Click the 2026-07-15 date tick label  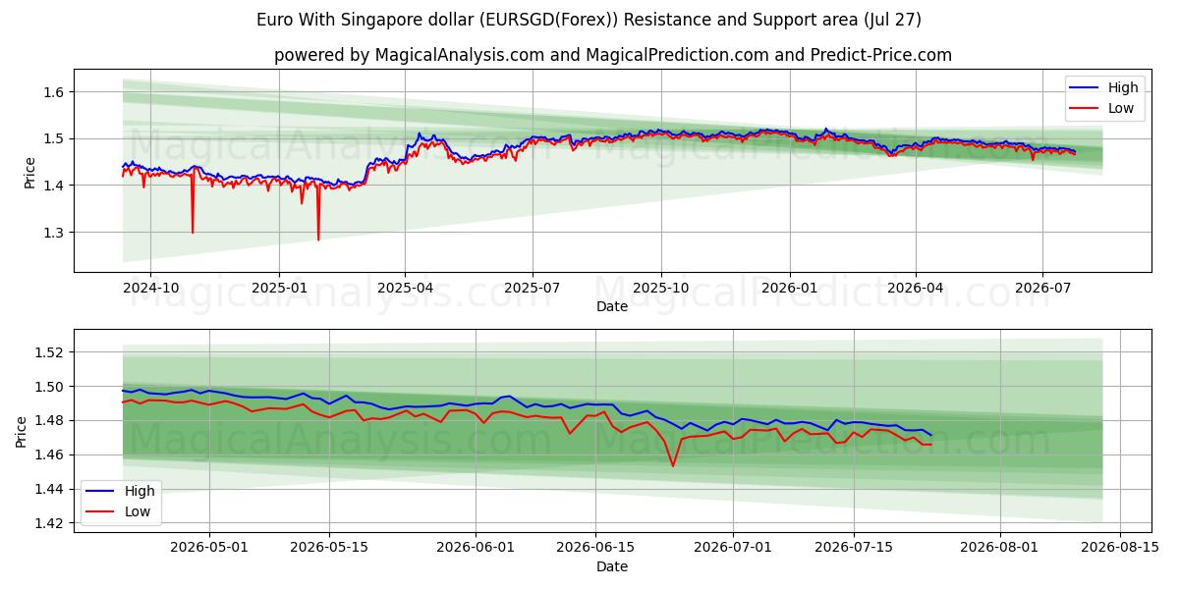click(x=853, y=549)
